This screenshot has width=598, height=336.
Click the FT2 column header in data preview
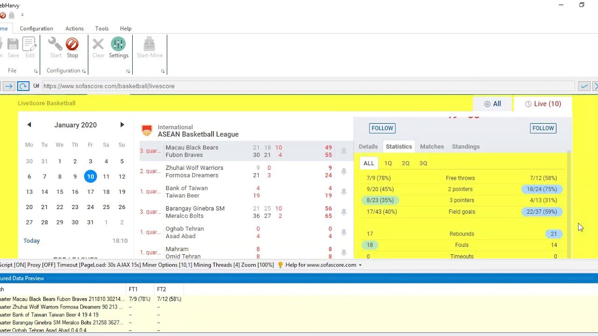click(x=169, y=289)
